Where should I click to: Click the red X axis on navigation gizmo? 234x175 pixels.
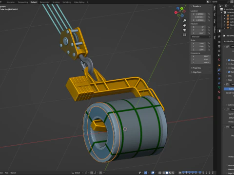click(175, 13)
